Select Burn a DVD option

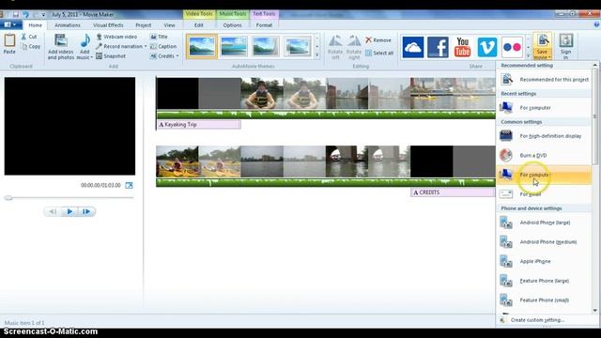(544, 155)
